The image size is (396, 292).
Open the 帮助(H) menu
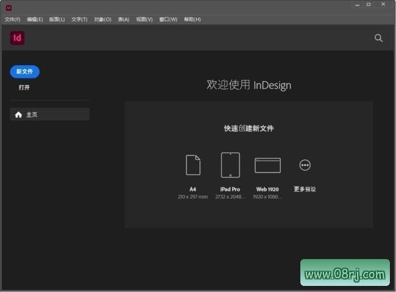click(x=193, y=20)
